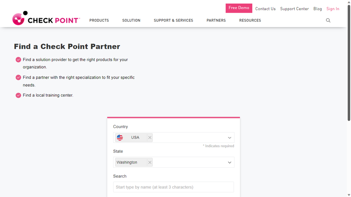The image size is (351, 197).
Task: Click the page vertical scrollbar
Action: (x=349, y=62)
